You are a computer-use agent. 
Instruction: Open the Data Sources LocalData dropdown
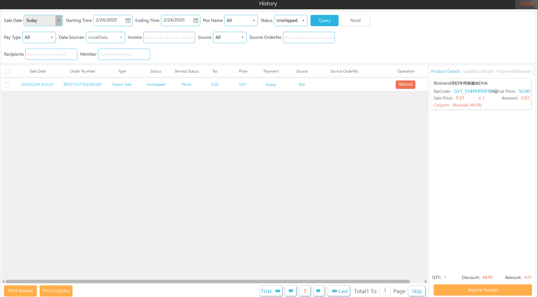point(105,37)
